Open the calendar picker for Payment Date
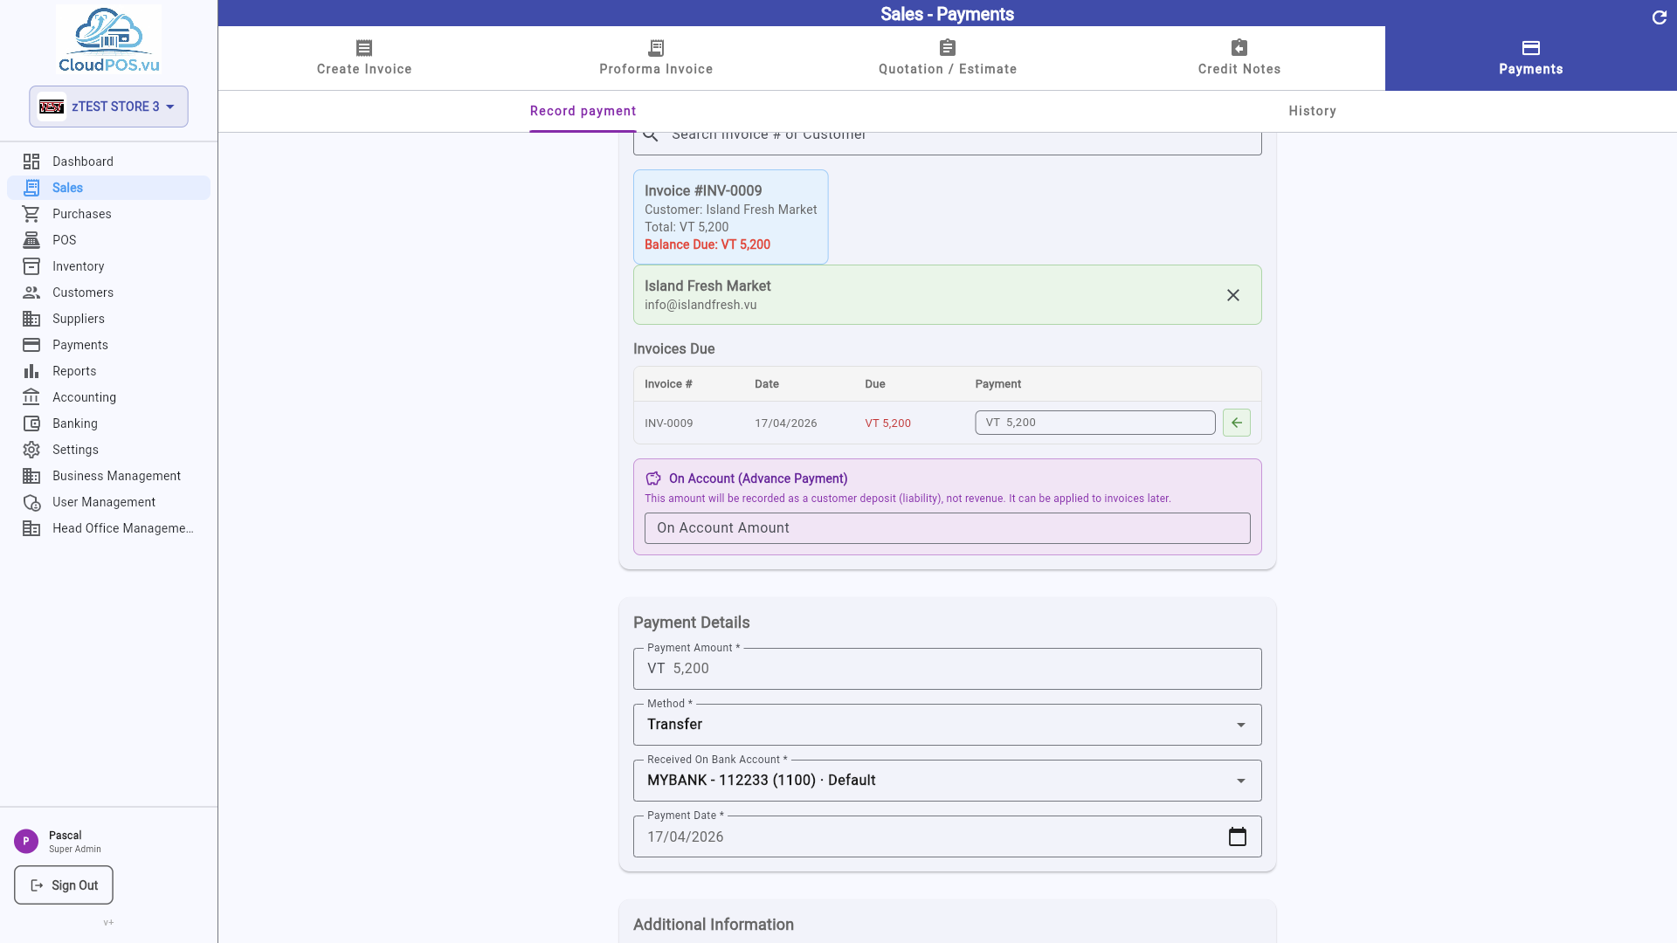 point(1238,836)
